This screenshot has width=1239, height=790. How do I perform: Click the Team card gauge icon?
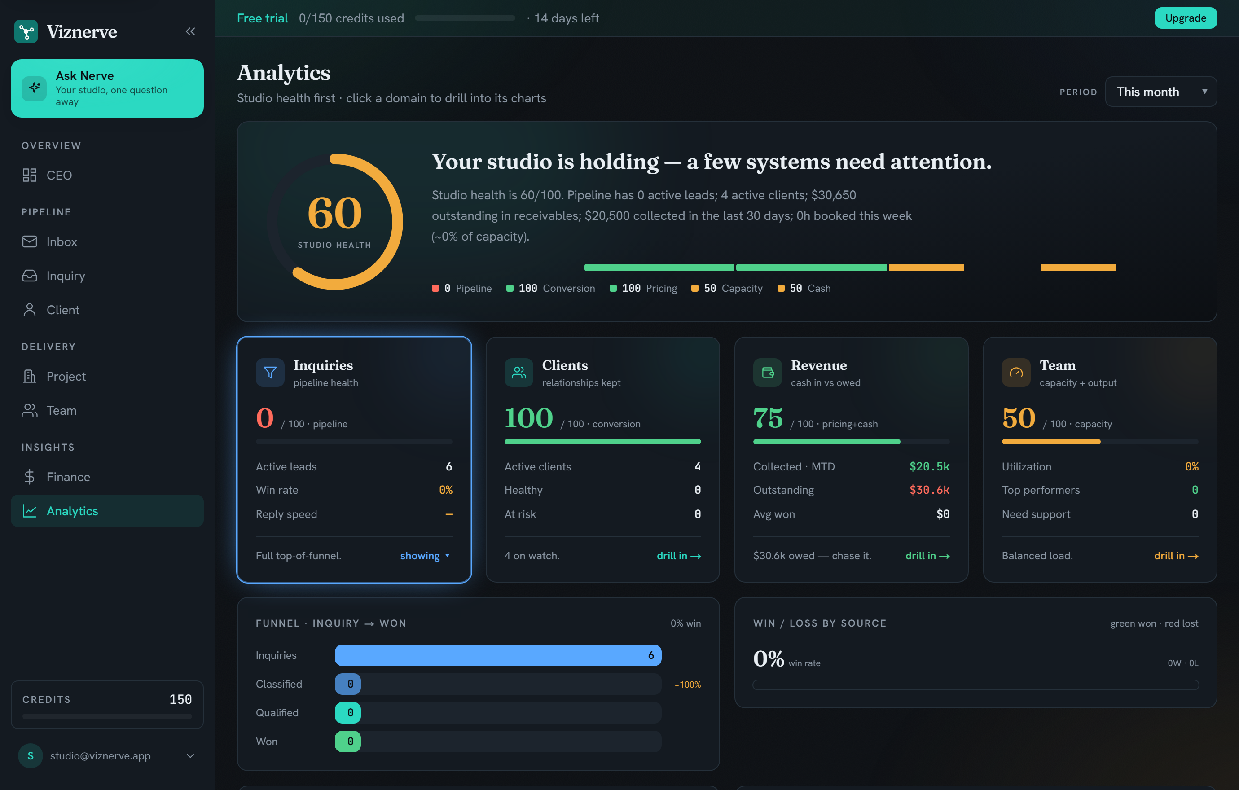[x=1016, y=373]
